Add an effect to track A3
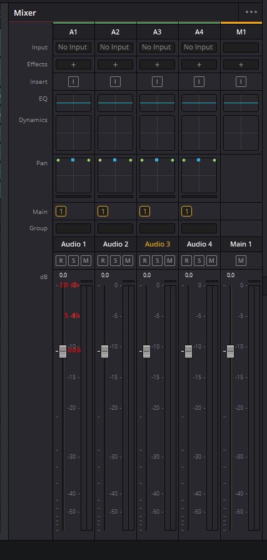 click(157, 64)
